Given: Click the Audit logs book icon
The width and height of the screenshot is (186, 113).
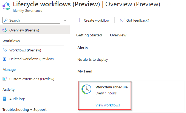Looking at the screenshot, I should [x=4, y=99].
